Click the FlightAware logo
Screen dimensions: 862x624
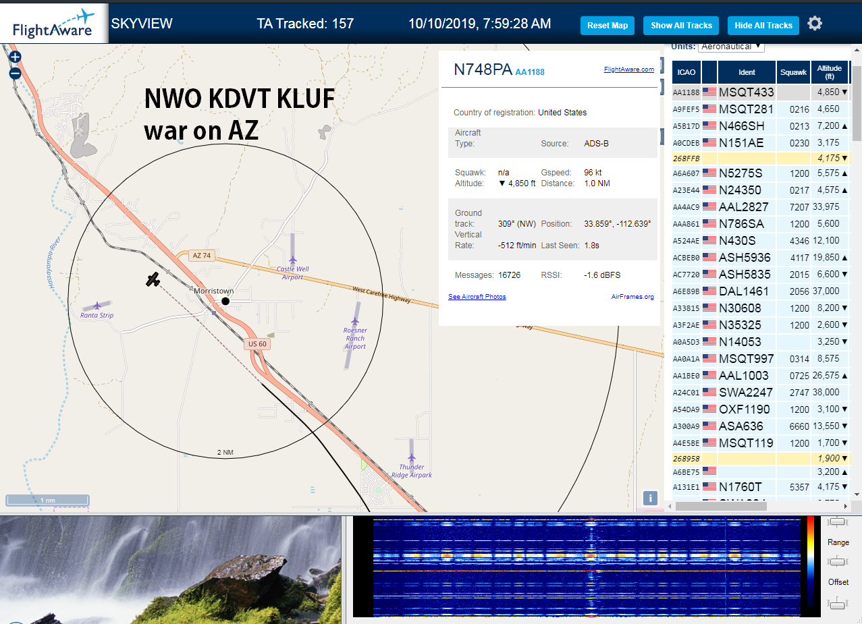[54, 24]
